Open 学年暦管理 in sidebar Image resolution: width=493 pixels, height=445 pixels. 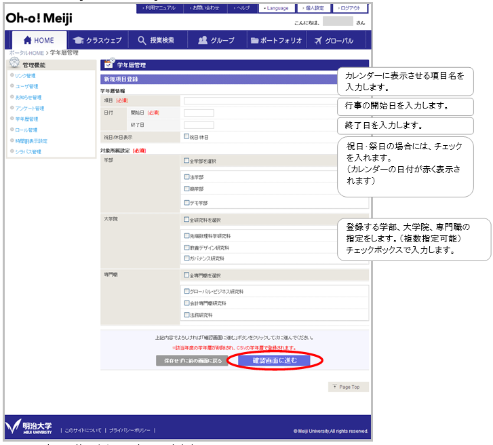[26, 119]
